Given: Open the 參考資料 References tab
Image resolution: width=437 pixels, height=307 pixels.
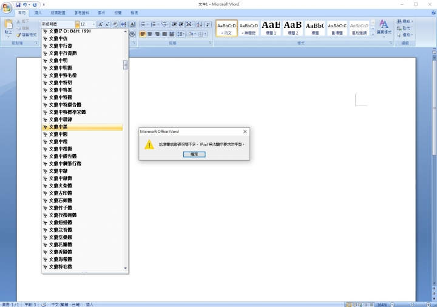Looking at the screenshot, I should [x=82, y=13].
